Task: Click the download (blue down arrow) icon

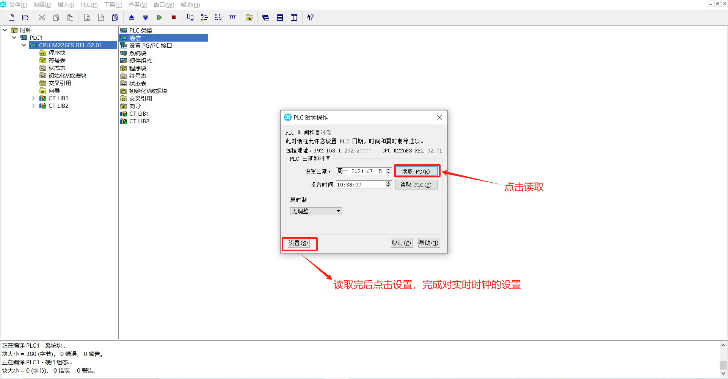Action: [146, 17]
